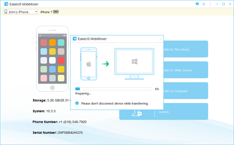Open the feedback chat icon in title bar

pyautogui.click(x=197, y=4)
